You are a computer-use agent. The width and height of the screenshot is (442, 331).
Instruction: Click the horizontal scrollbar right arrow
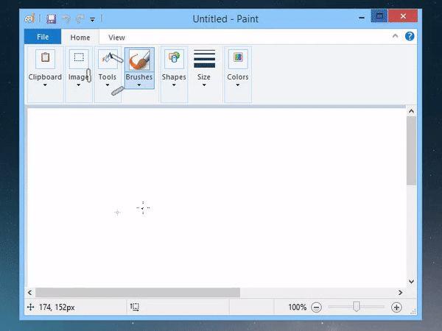400,293
